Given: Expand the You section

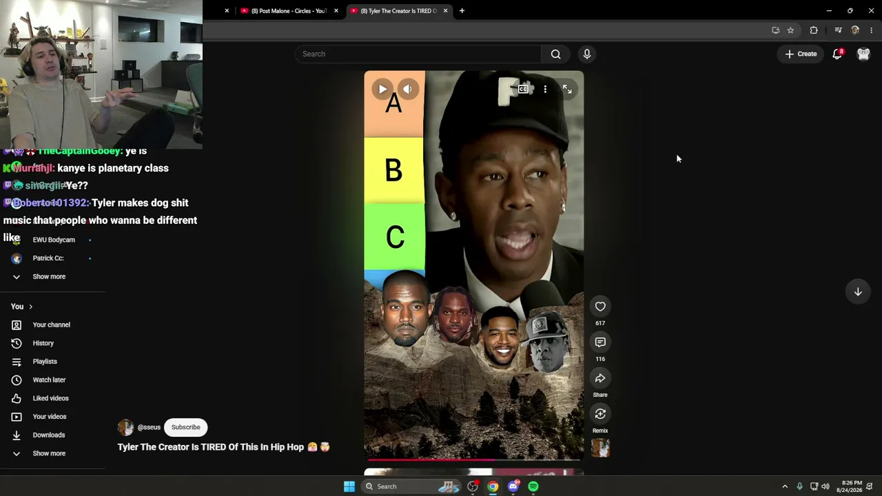Looking at the screenshot, I should tap(21, 307).
